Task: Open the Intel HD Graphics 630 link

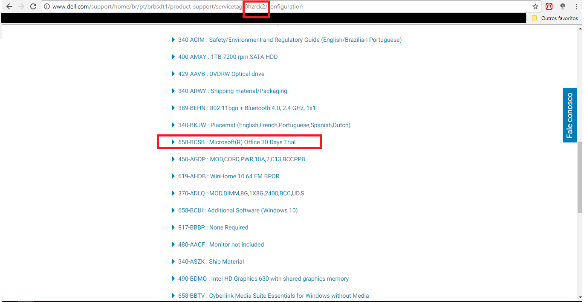Action: point(263,279)
